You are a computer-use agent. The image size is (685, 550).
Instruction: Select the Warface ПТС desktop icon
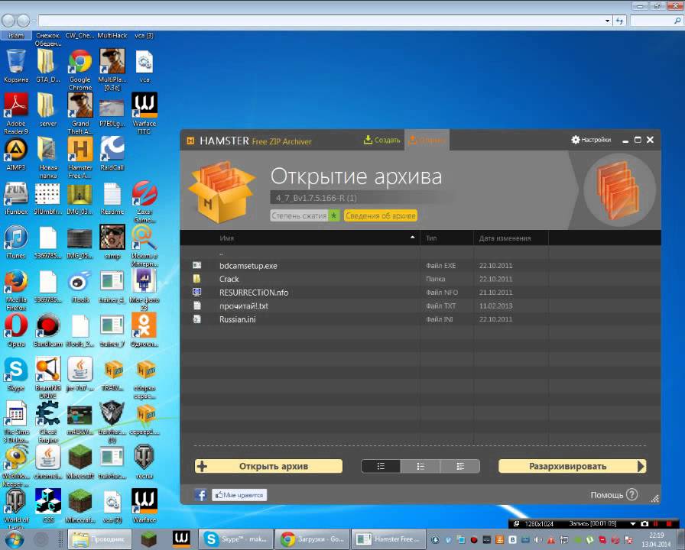144,114
